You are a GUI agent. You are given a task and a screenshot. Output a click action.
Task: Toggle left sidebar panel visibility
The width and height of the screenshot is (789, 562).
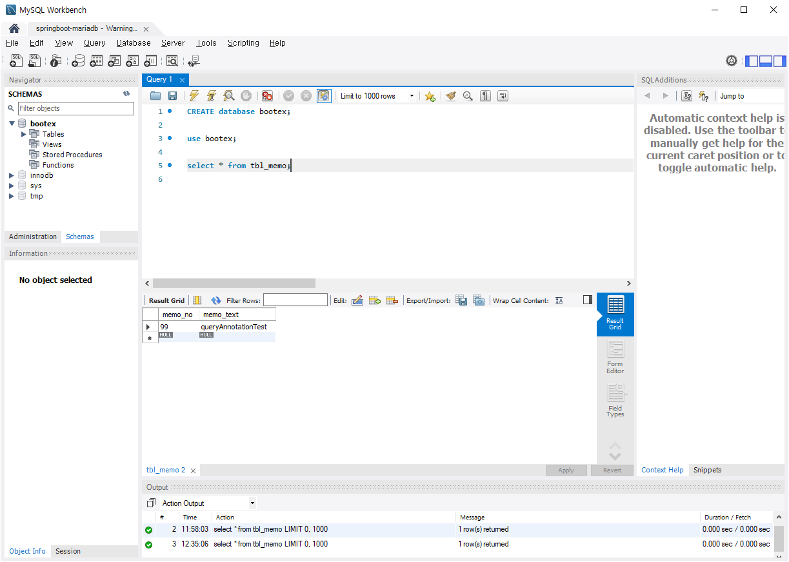[x=752, y=61]
